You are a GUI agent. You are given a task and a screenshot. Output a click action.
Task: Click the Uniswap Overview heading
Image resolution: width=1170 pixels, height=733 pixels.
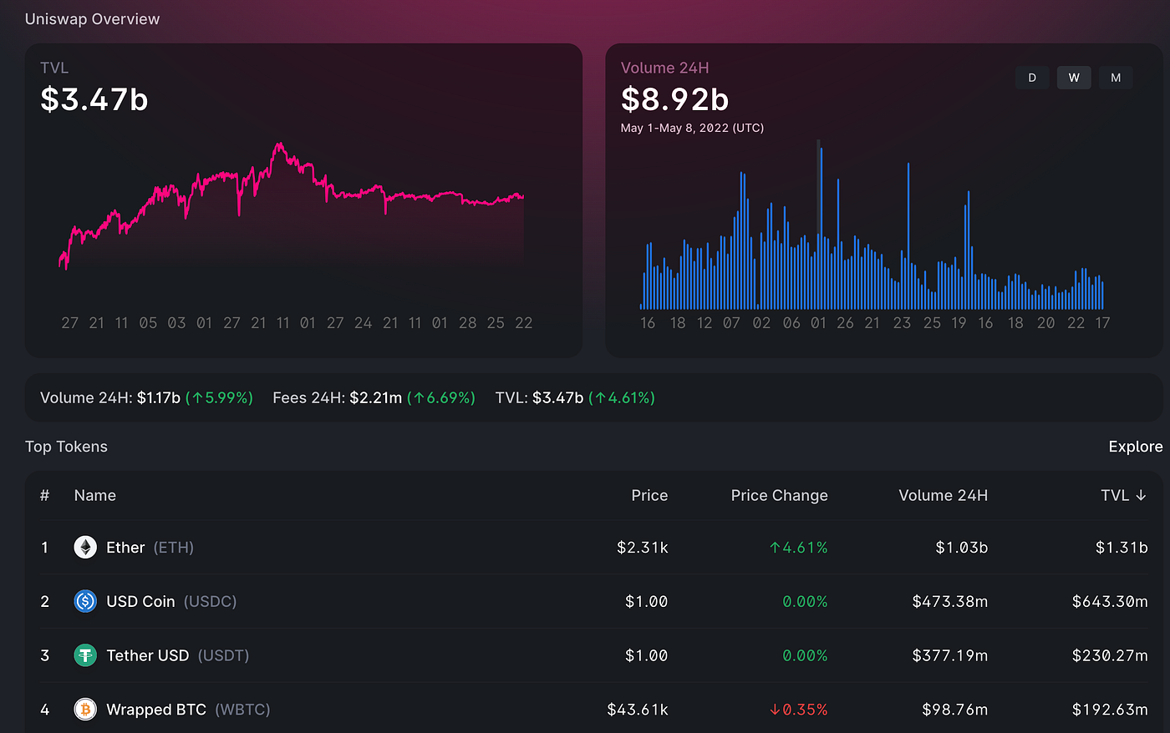(x=92, y=19)
